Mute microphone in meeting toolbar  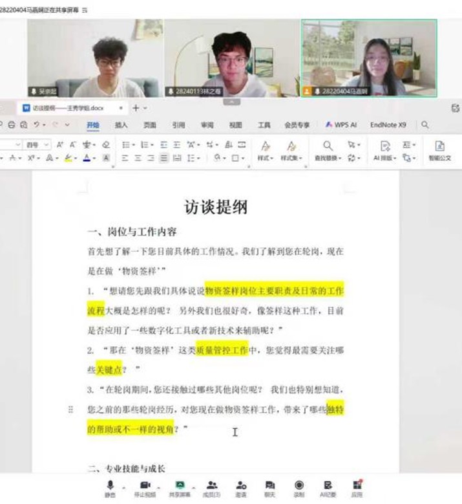tap(110, 487)
